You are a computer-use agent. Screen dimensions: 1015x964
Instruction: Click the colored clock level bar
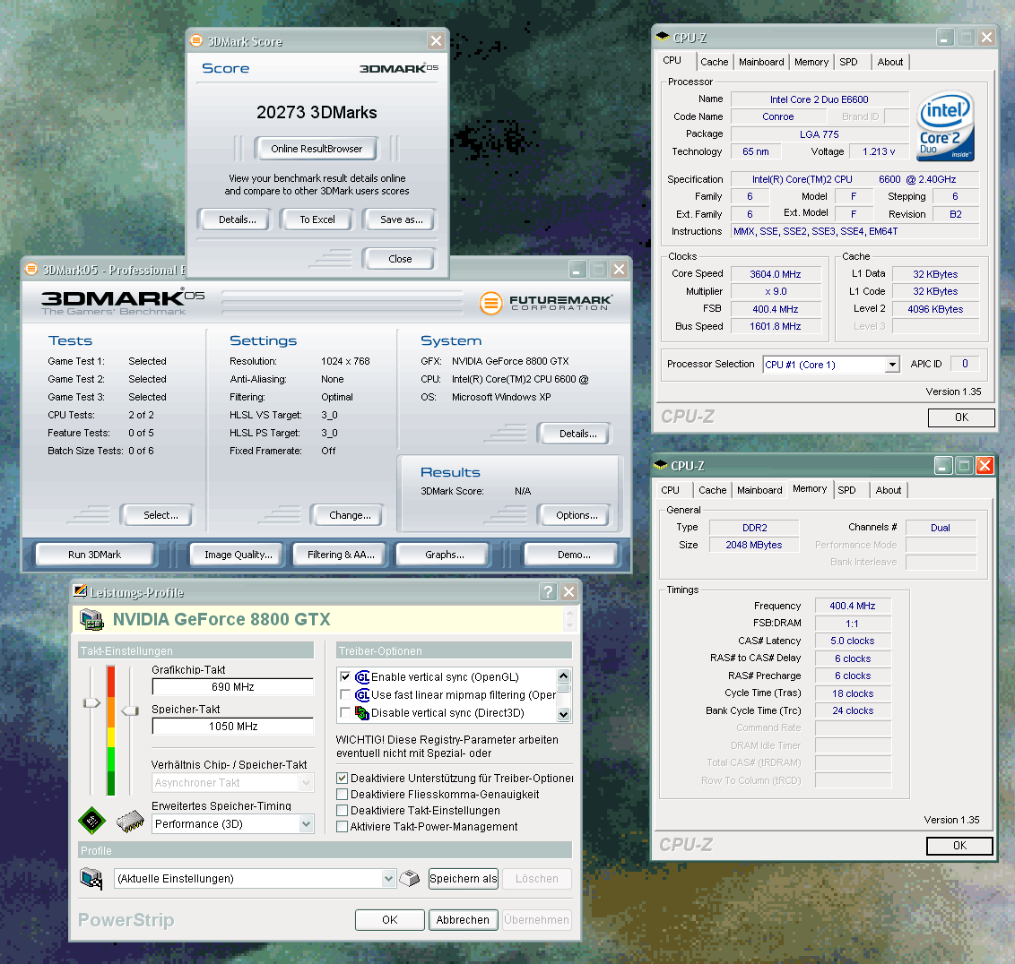(110, 730)
